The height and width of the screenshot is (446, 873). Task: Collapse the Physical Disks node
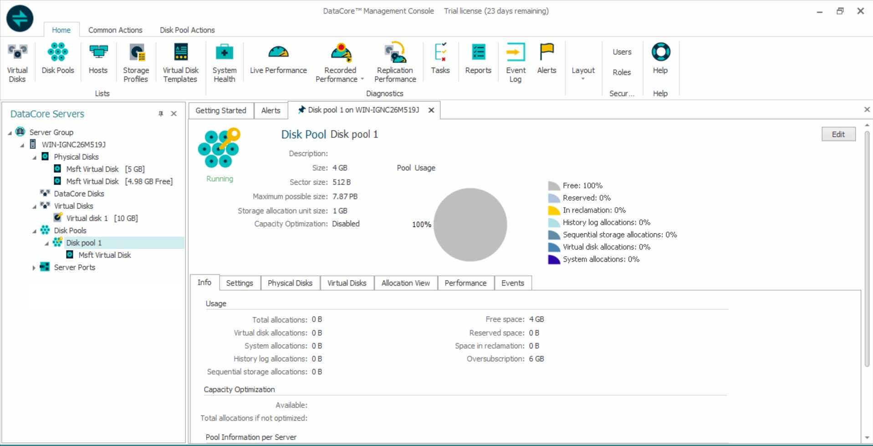[34, 156]
